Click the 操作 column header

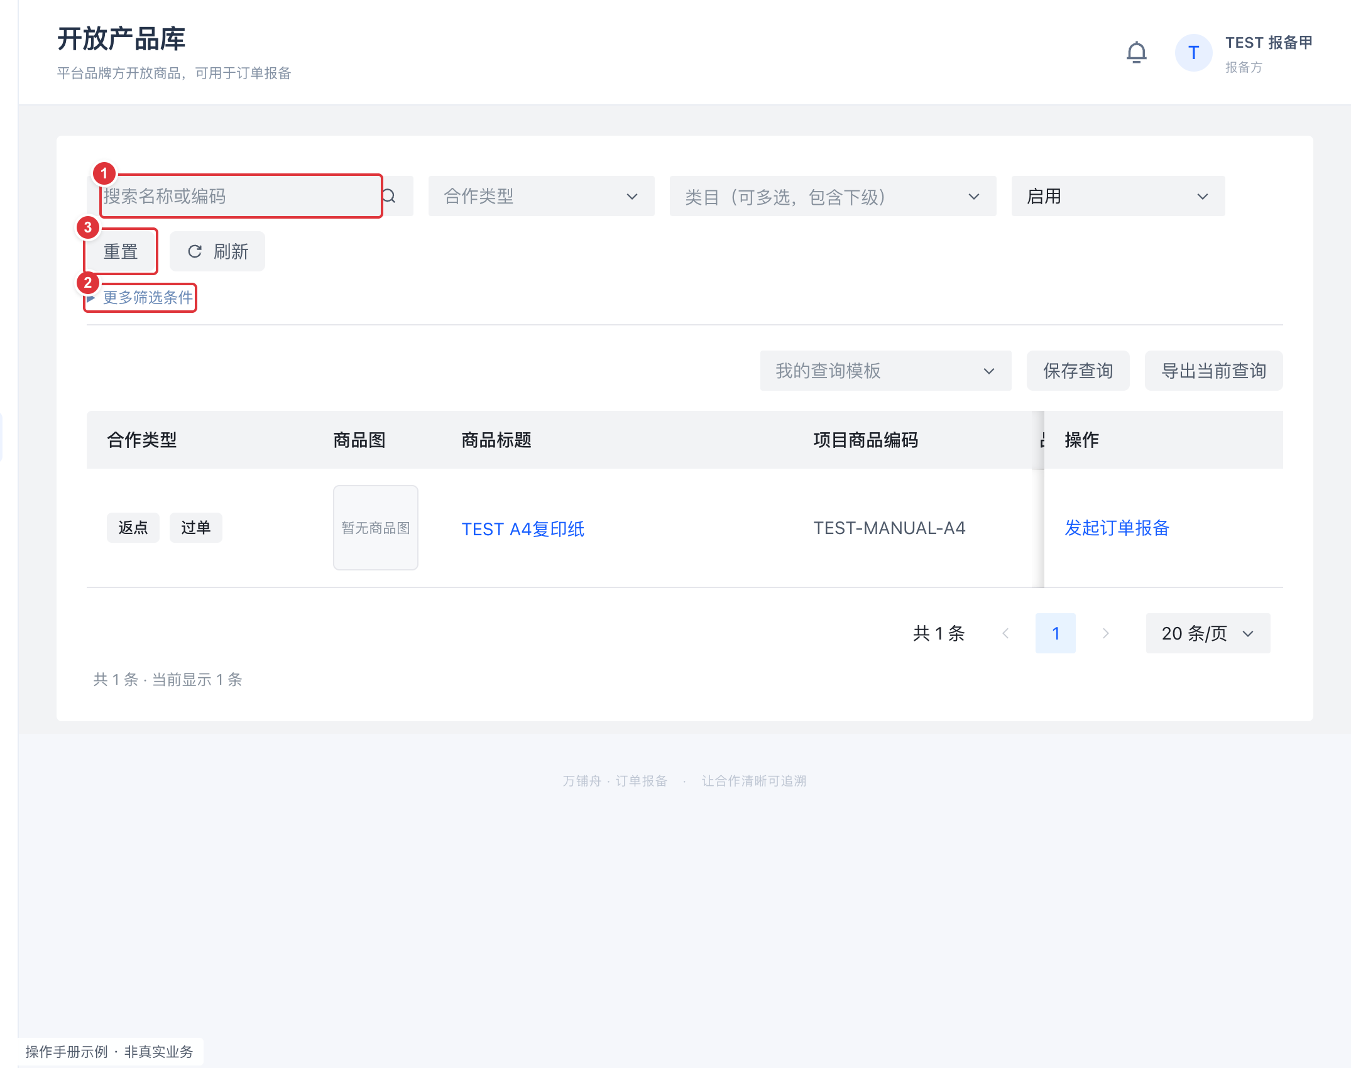(1082, 440)
